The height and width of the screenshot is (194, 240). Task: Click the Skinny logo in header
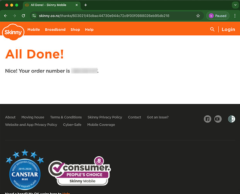[x=13, y=32]
